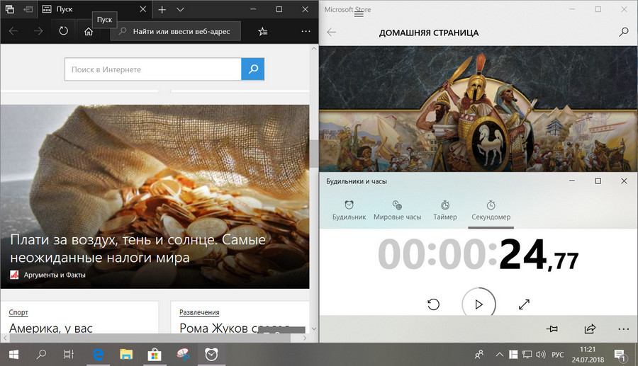Click the Edge vertical scrollbar thumb
The height and width of the screenshot is (366, 638).
[314, 154]
